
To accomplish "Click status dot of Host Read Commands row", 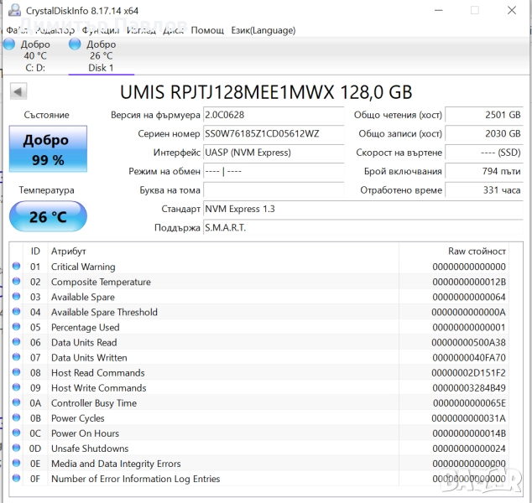I will click(16, 372).
